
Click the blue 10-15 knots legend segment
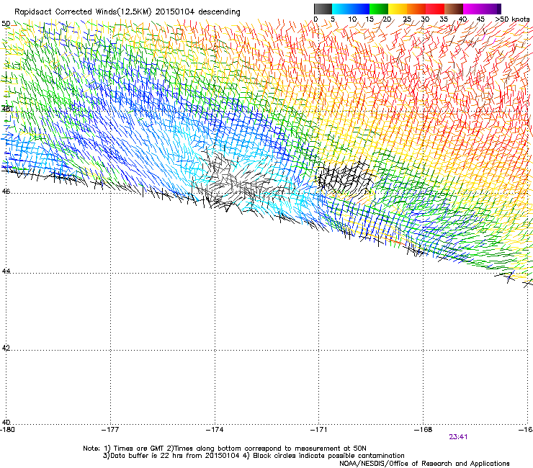pos(360,9)
